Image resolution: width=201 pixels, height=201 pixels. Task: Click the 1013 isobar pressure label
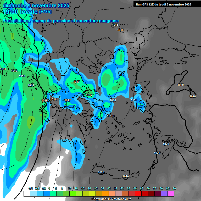(x=22, y=76)
